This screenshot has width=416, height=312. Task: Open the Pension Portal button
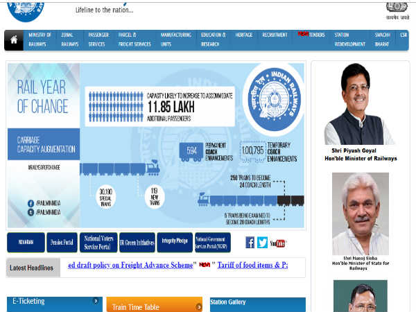pos(62,242)
